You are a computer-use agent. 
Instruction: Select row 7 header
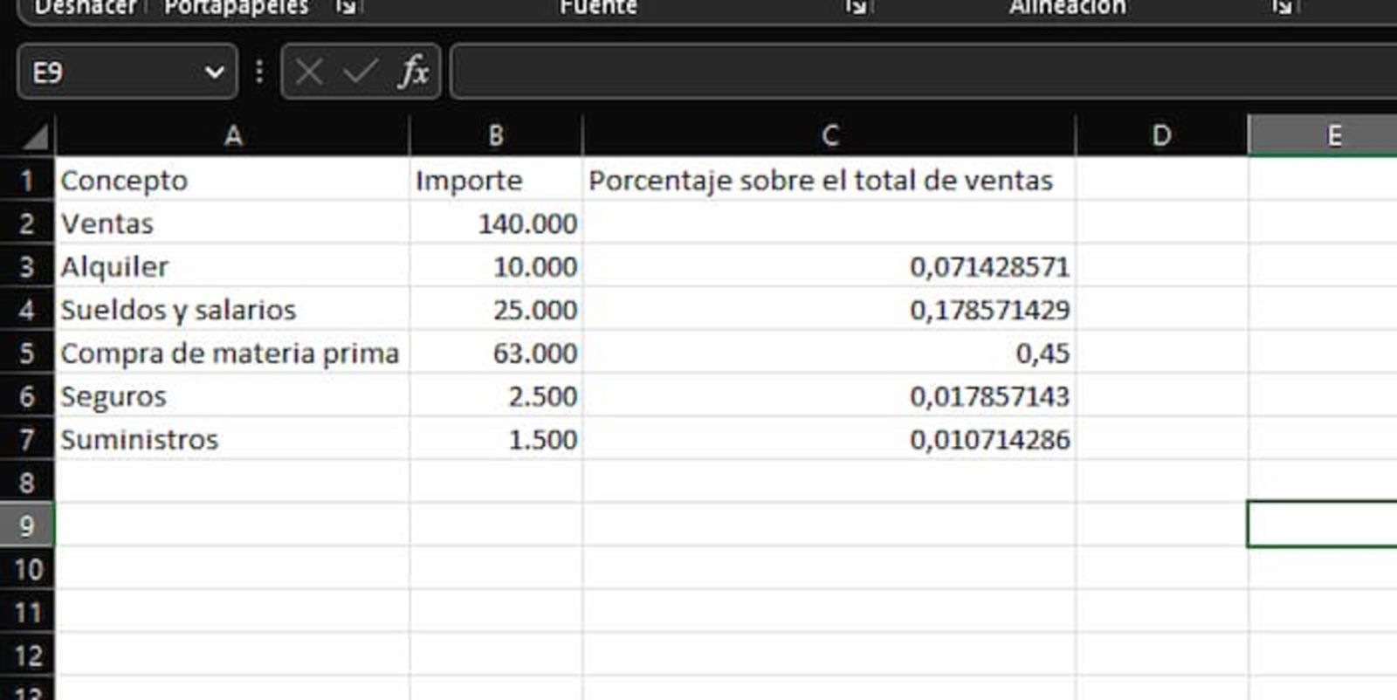coord(27,439)
